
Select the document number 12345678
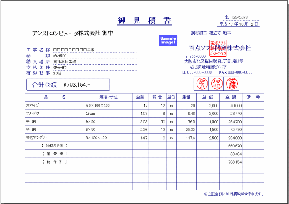click(x=239, y=17)
